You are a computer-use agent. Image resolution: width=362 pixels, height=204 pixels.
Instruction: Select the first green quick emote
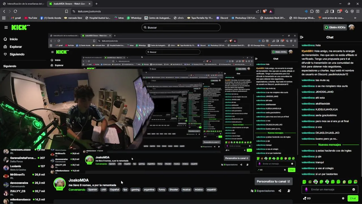pos(304,182)
